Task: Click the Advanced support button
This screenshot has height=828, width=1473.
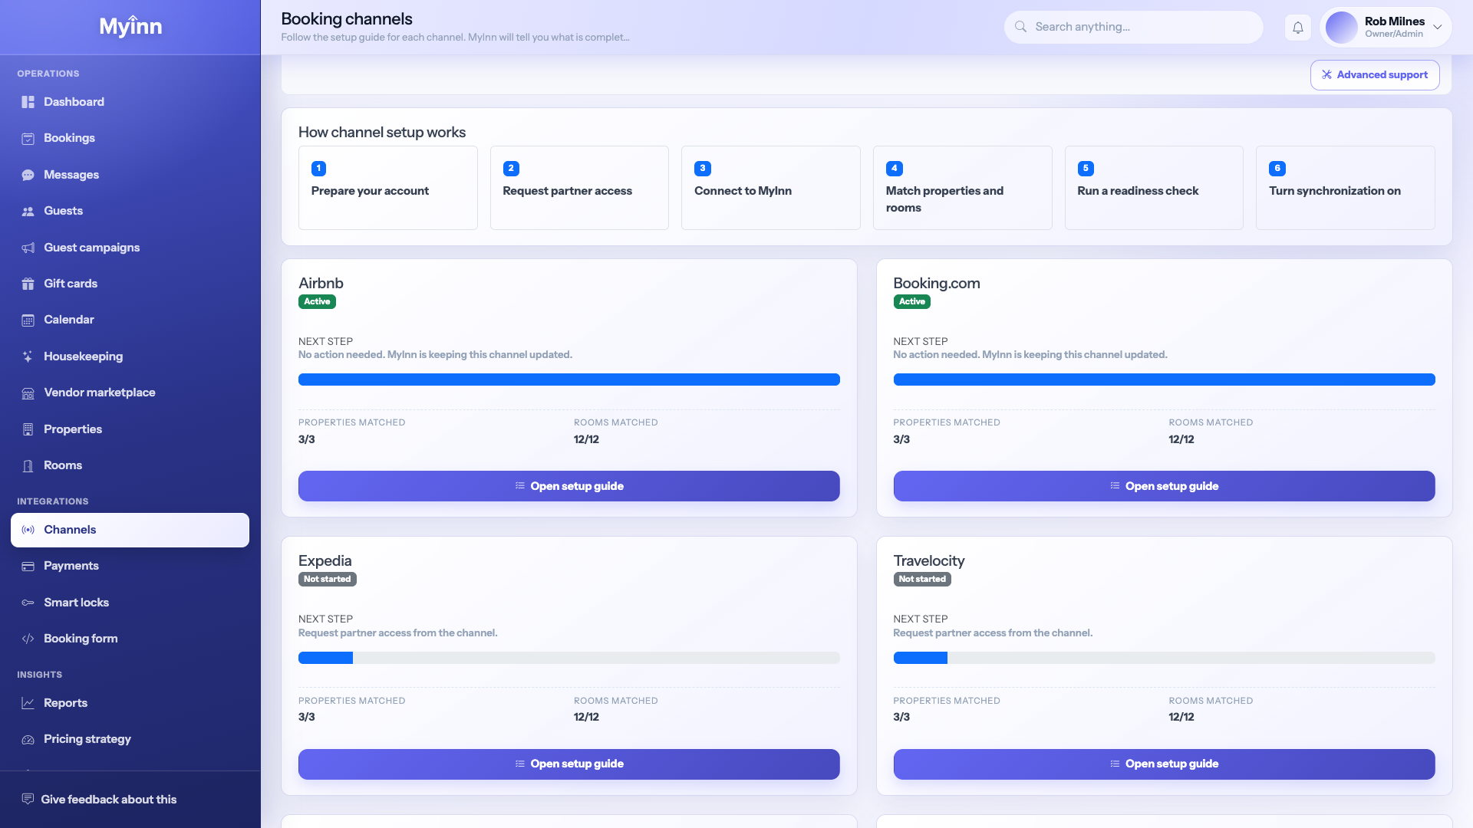Action: pyautogui.click(x=1375, y=75)
